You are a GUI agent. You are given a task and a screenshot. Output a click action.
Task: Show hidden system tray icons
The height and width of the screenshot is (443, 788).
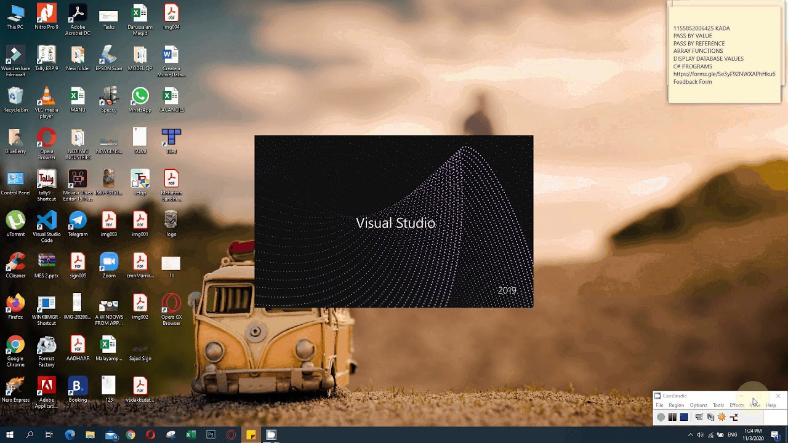690,435
